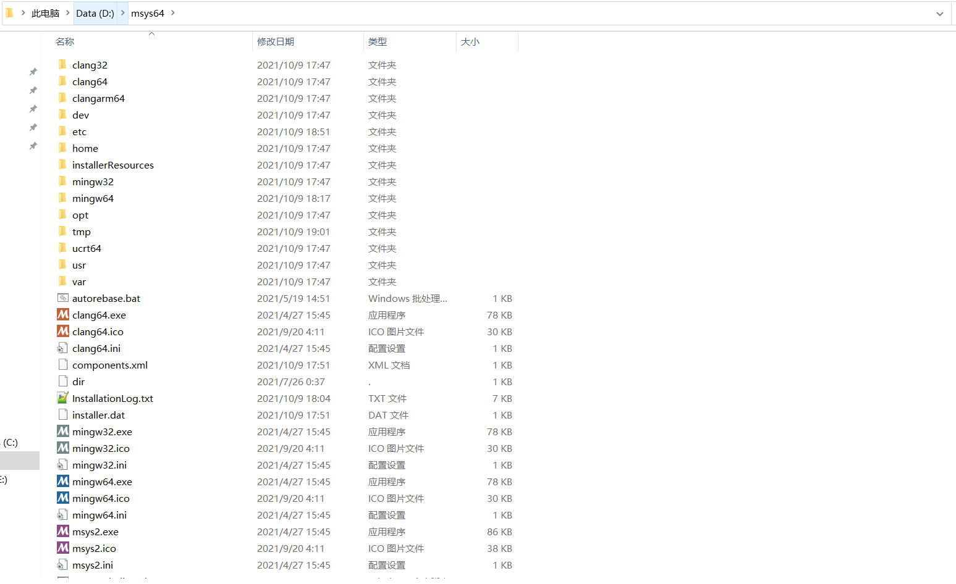Click the DAT 文件 type cell
This screenshot has width=956, height=584.
[389, 415]
